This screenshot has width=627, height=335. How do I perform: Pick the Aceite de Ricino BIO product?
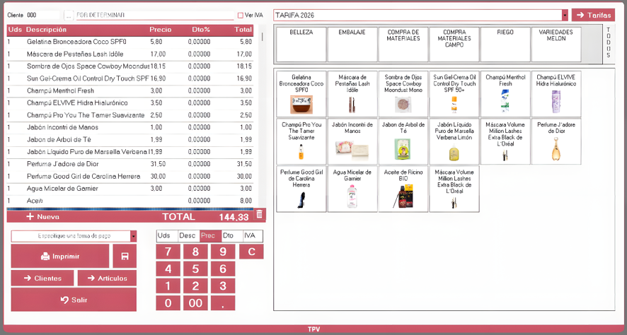click(403, 189)
